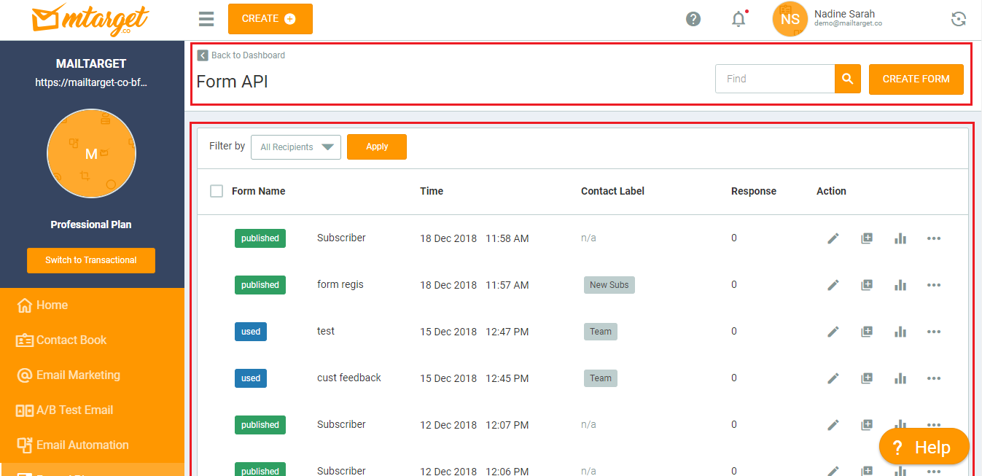Edit the Subscriber form from 12:07 PM
Screen dimensions: 982x476
[x=833, y=425]
